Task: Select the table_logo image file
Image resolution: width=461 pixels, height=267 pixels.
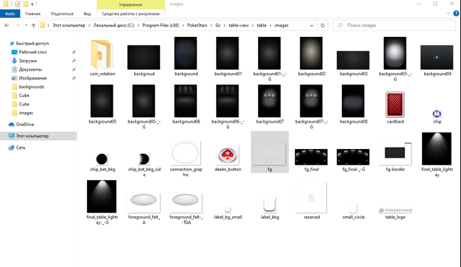Action: point(395,213)
